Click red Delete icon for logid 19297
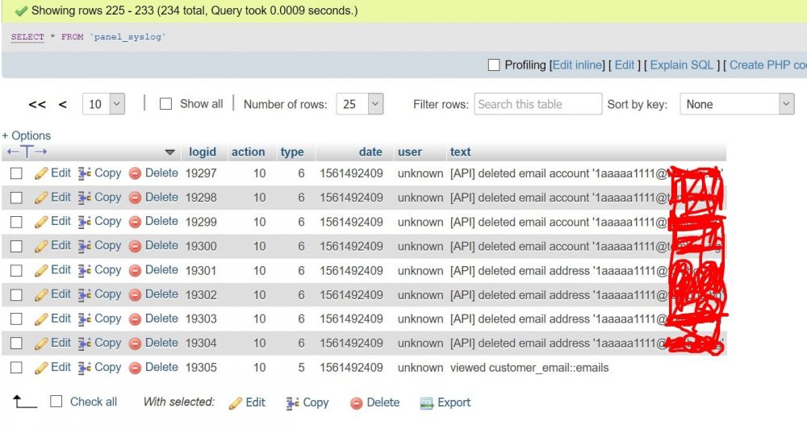 [135, 174]
